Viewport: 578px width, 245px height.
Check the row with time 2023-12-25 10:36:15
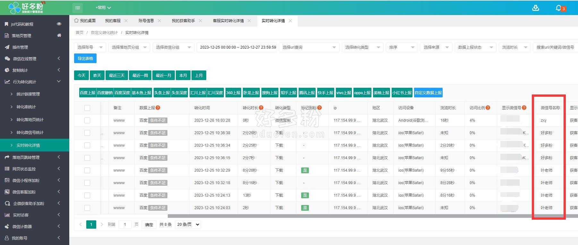pyautogui.click(x=87, y=158)
